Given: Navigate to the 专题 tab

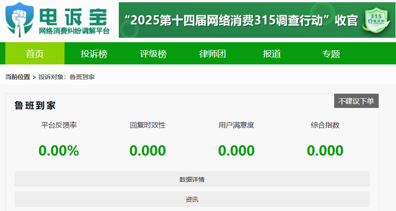Looking at the screenshot, I should pos(331,54).
